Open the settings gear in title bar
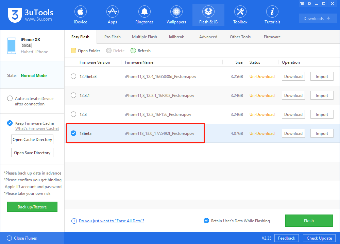Image resolution: width=340 pixels, height=244 pixels. click(x=309, y=3)
